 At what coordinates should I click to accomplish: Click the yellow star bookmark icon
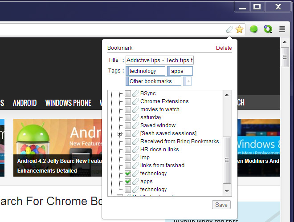[240, 29]
